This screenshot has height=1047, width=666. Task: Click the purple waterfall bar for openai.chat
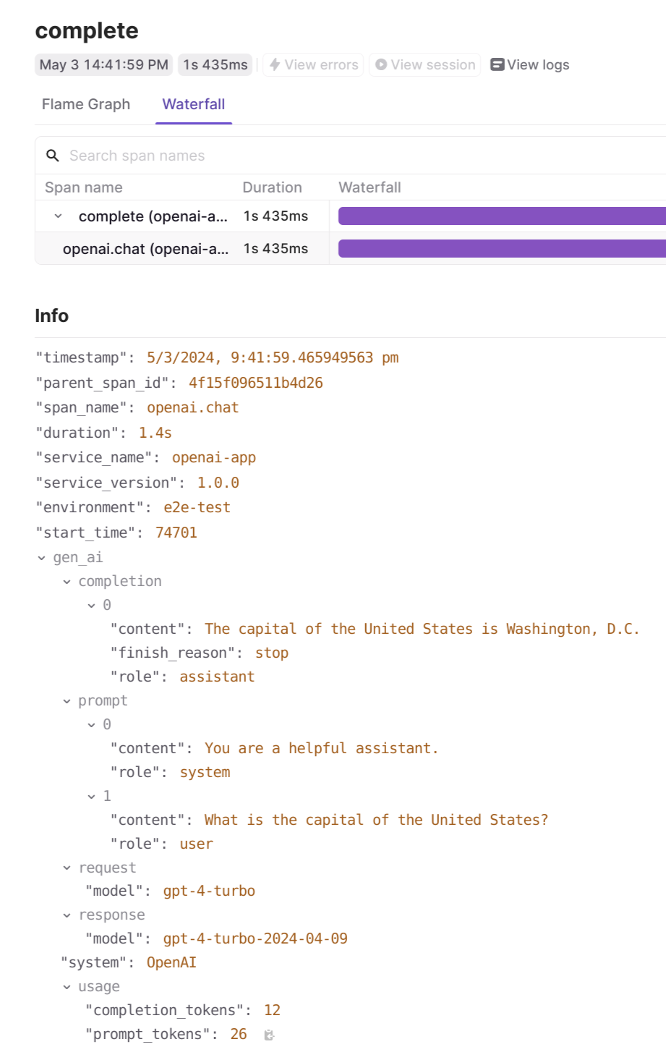tap(499, 248)
